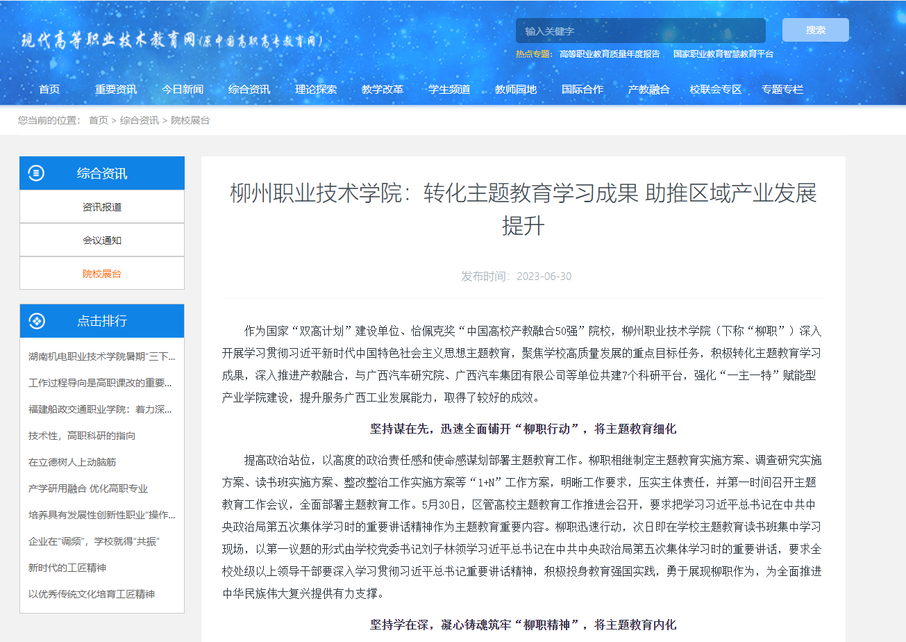Open 国际合作 in the top navigation
The width and height of the screenshot is (906, 642).
[582, 89]
